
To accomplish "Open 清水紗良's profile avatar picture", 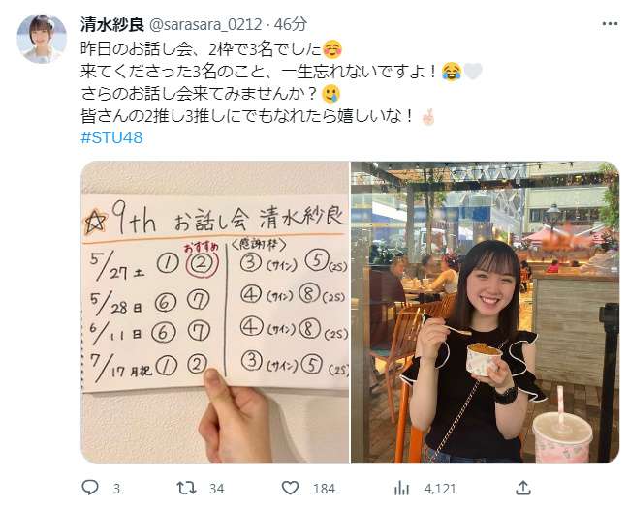I will pyautogui.click(x=42, y=40).
